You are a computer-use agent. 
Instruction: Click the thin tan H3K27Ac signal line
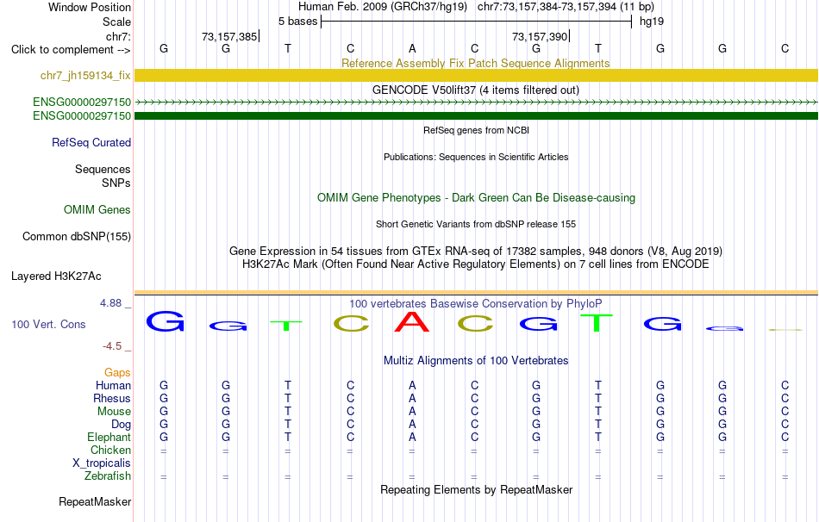[x=476, y=292]
